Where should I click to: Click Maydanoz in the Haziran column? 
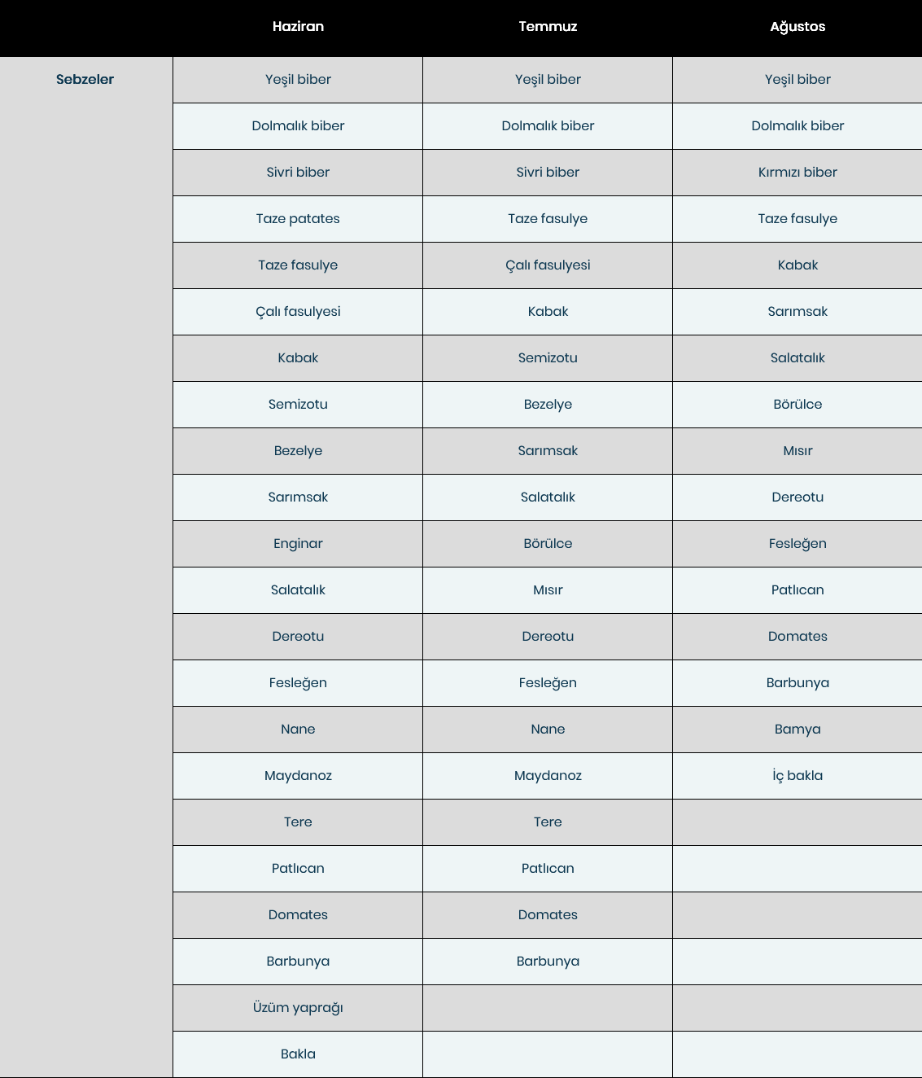click(x=298, y=776)
